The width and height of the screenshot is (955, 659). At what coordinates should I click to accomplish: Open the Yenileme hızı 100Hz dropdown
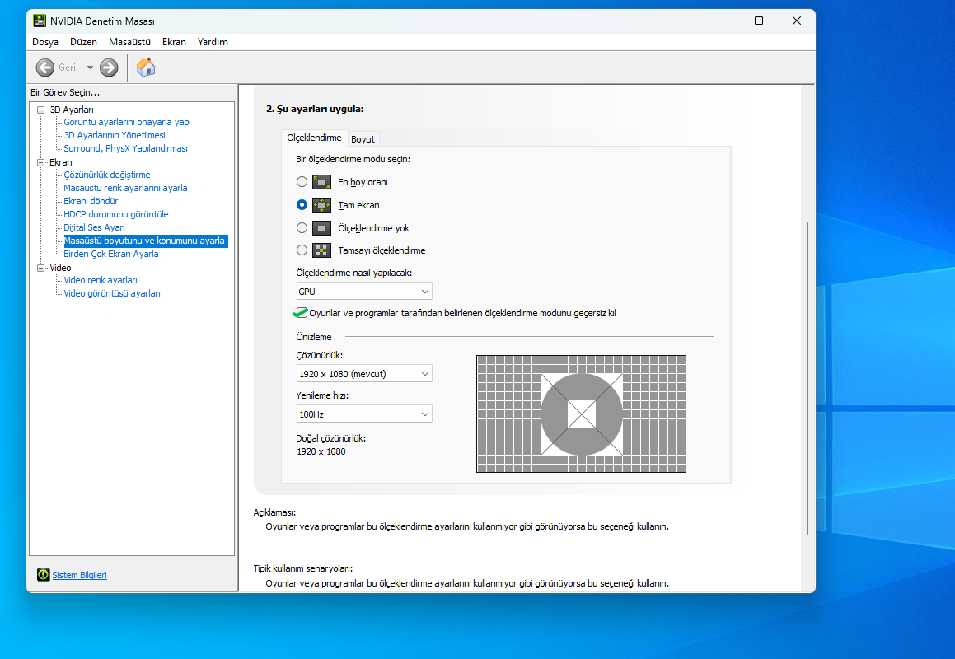pyautogui.click(x=364, y=414)
